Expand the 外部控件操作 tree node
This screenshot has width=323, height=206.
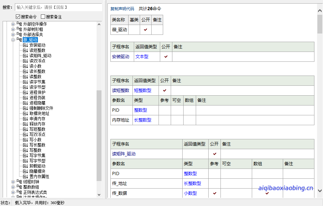[x=13, y=24]
